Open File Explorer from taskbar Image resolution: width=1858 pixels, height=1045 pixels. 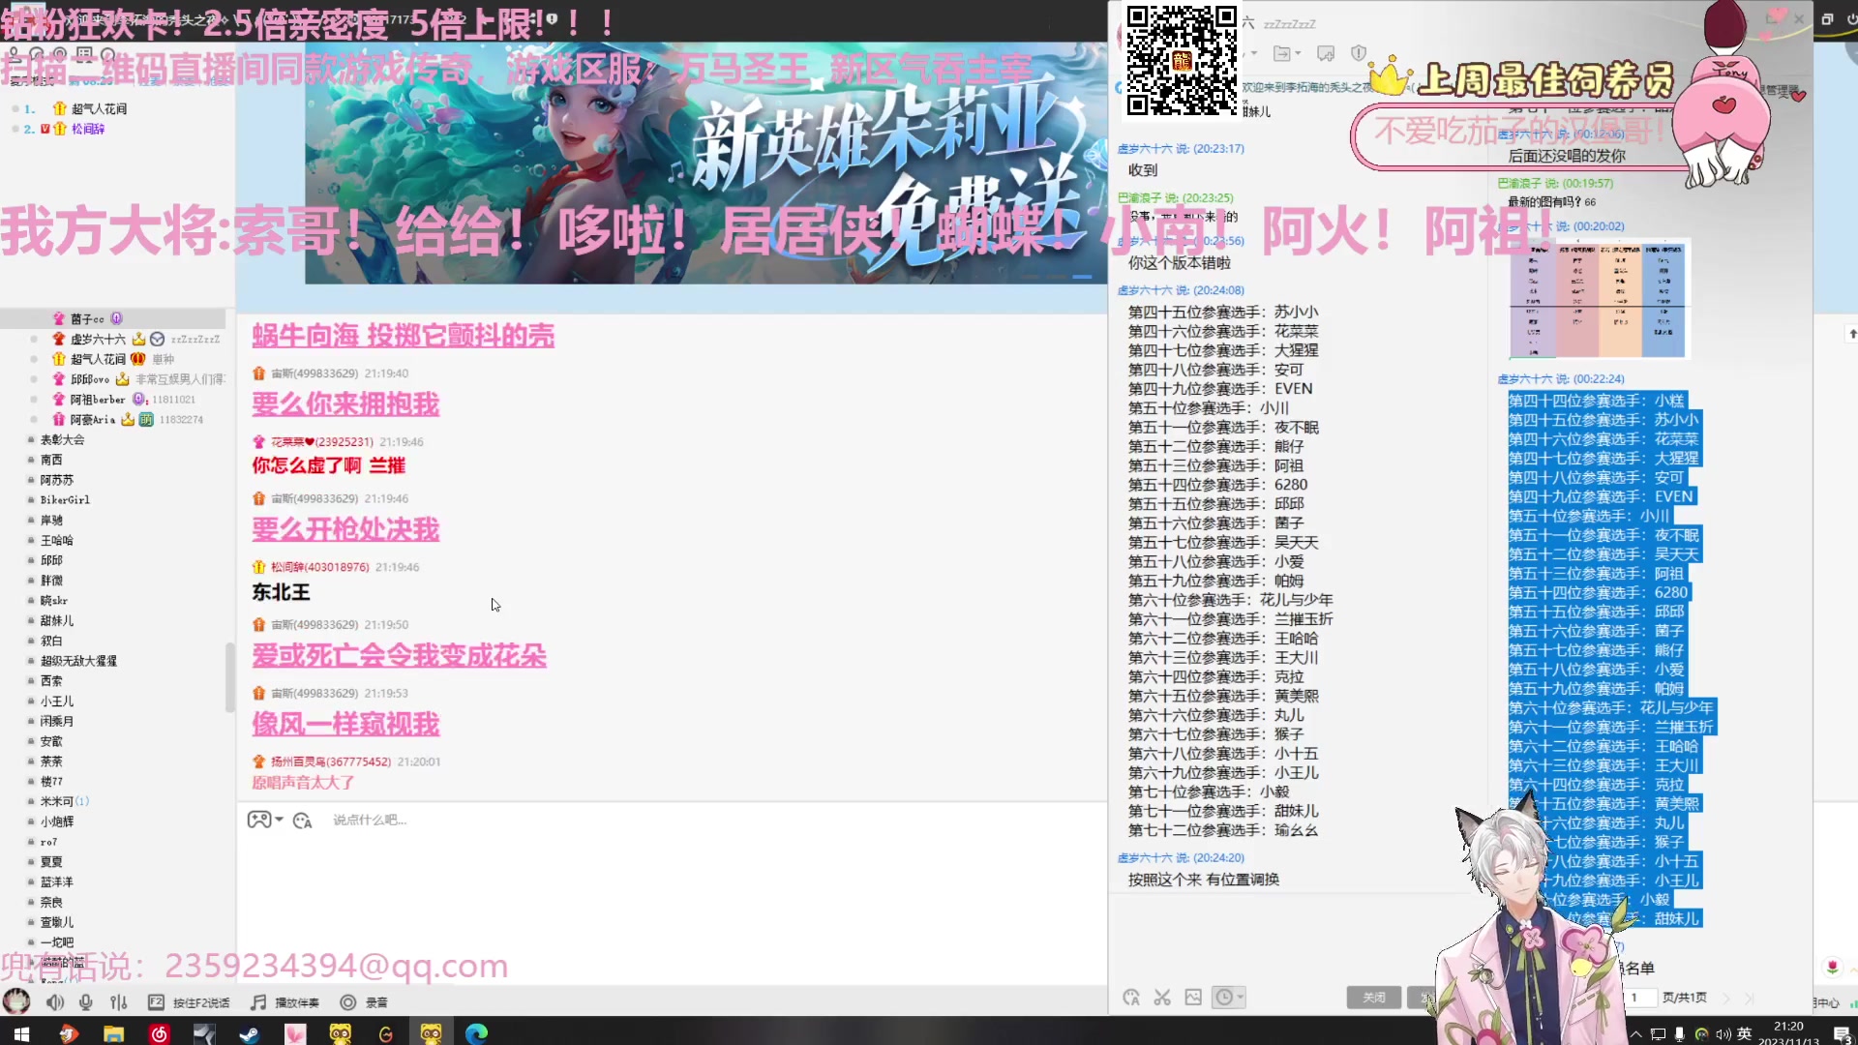[113, 1033]
